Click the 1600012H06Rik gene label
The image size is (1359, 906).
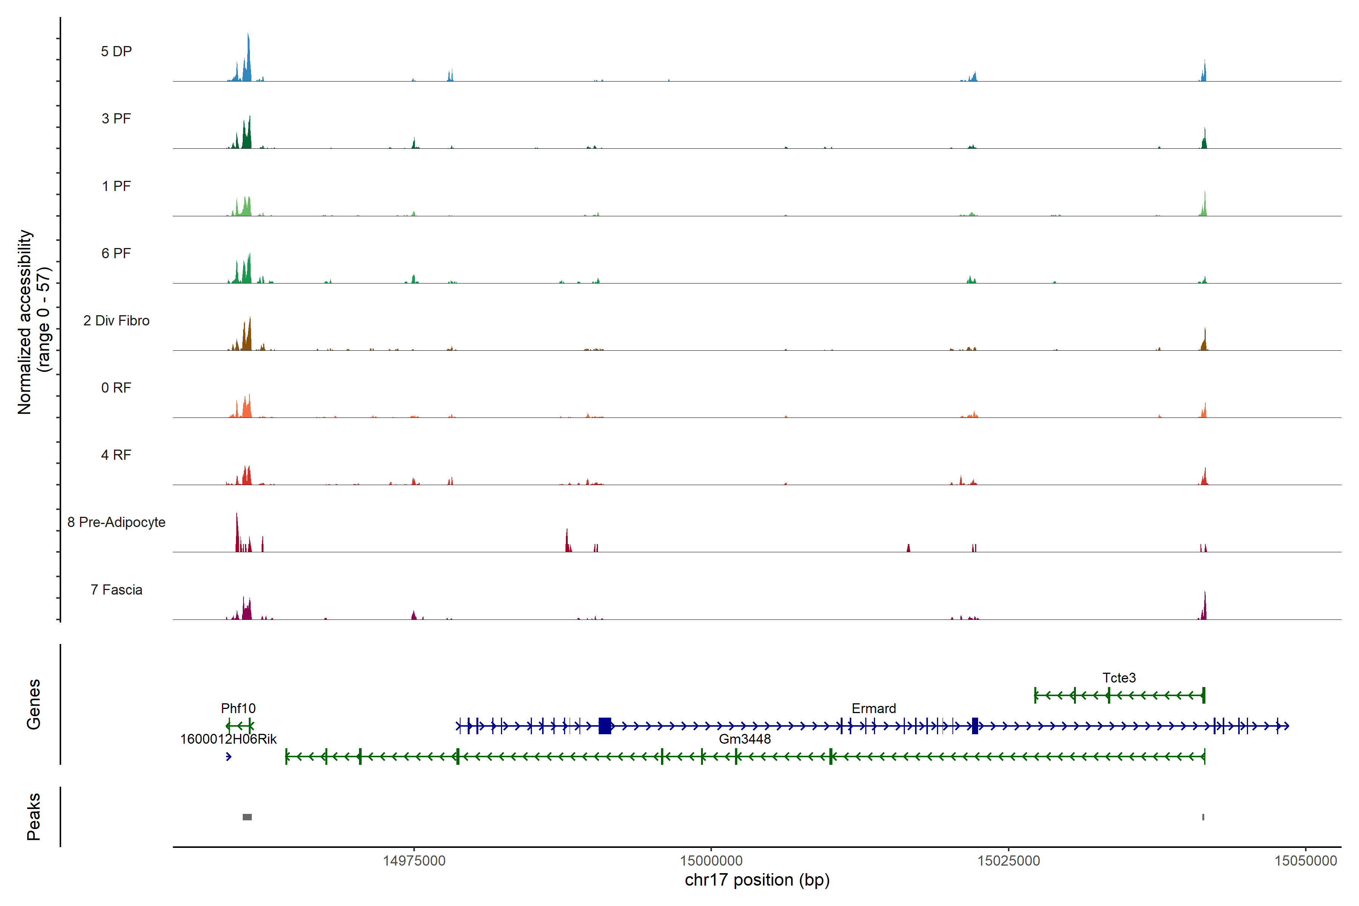[228, 739]
